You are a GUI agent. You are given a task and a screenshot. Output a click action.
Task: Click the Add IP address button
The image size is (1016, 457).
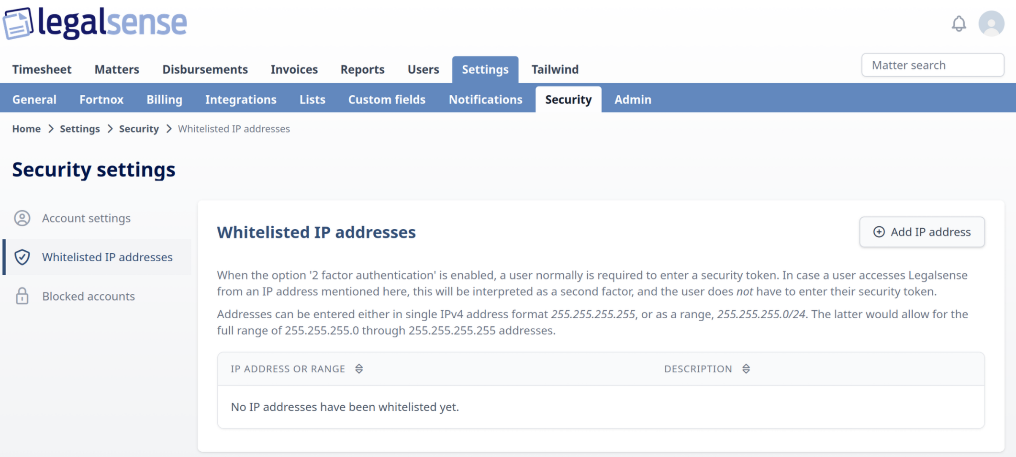coord(922,232)
